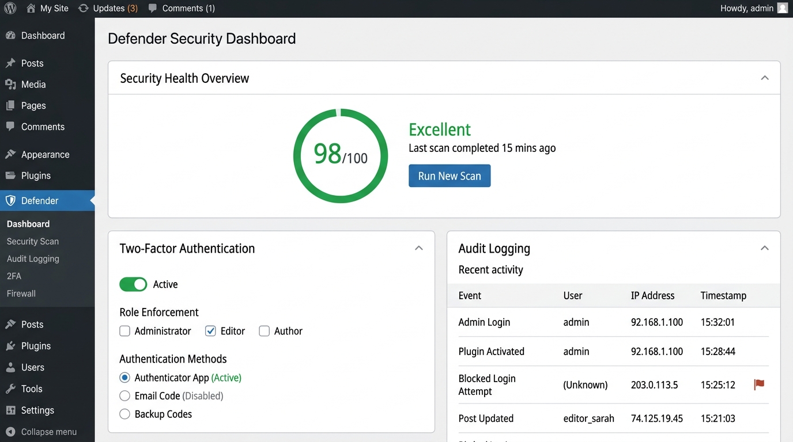Select the sidebar Comments icon below Pages
Viewport: 793px width, 442px height.
click(x=10, y=127)
